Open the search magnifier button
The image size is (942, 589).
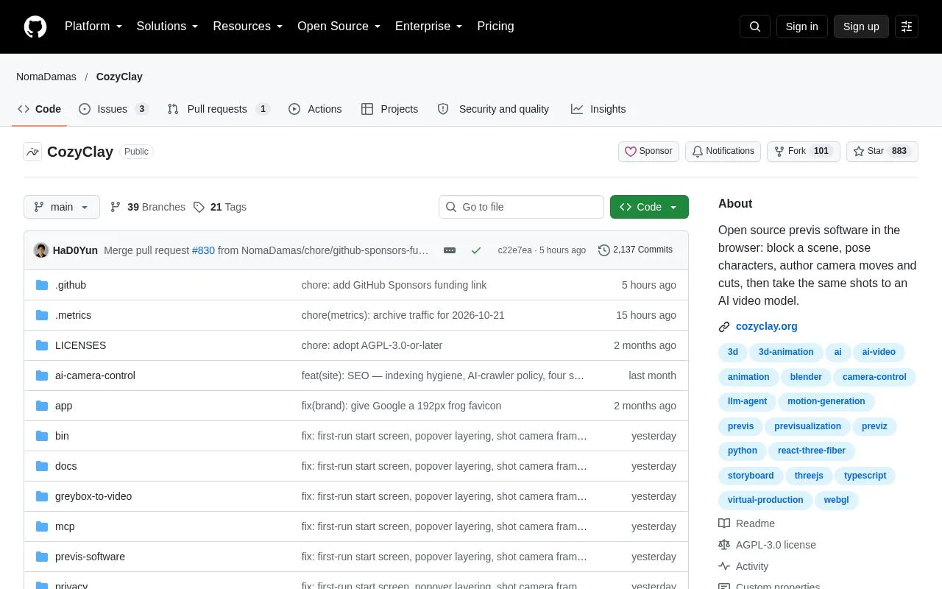755,27
